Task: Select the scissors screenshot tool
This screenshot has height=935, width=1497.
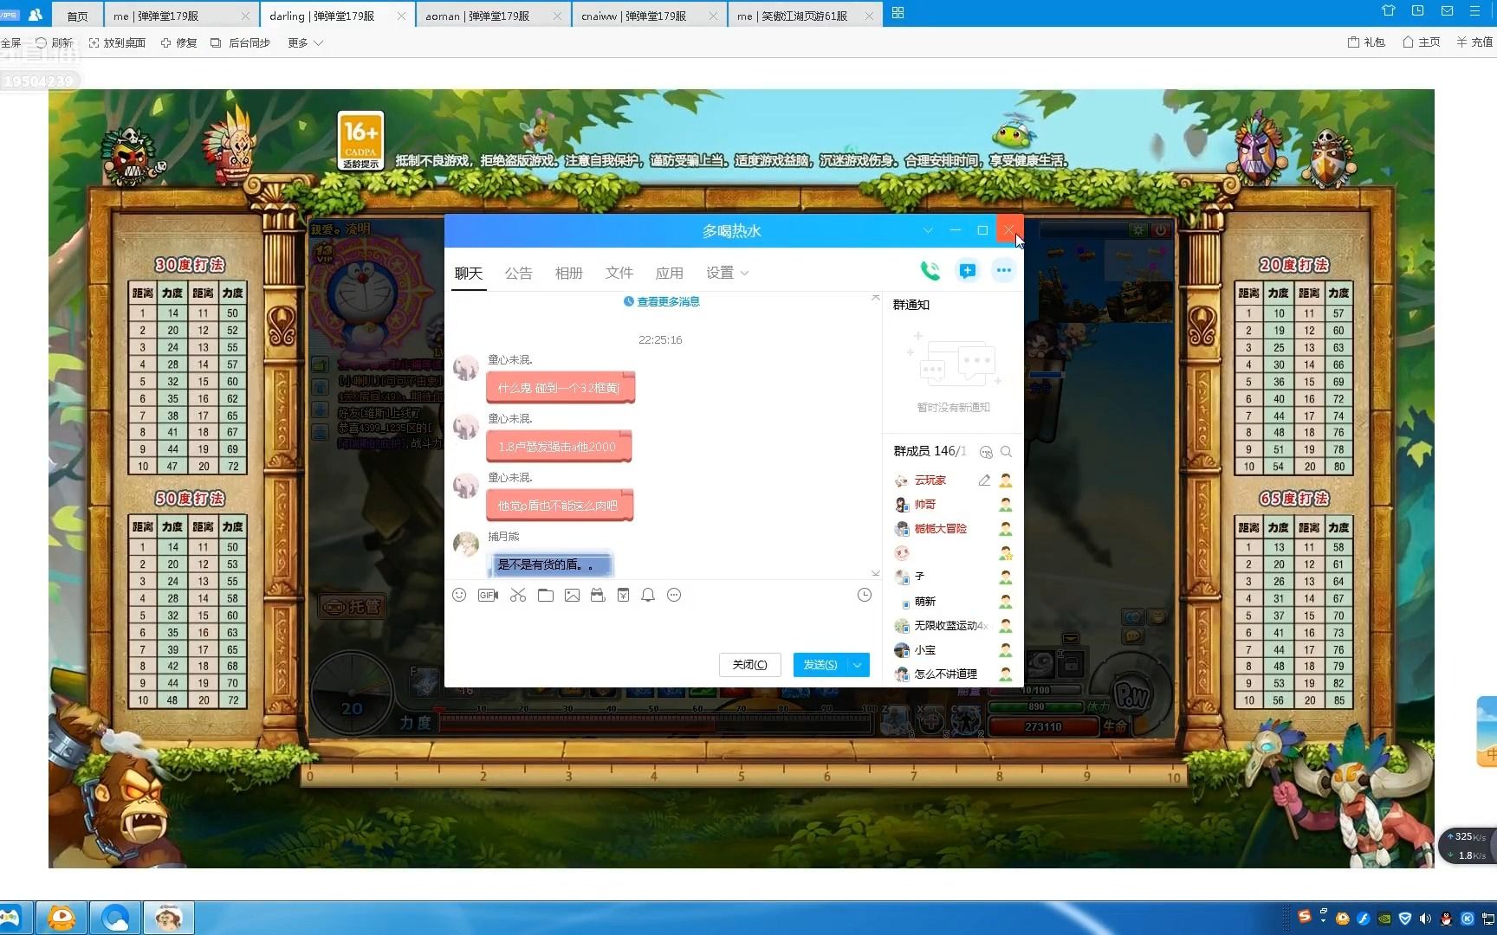Action: click(518, 595)
